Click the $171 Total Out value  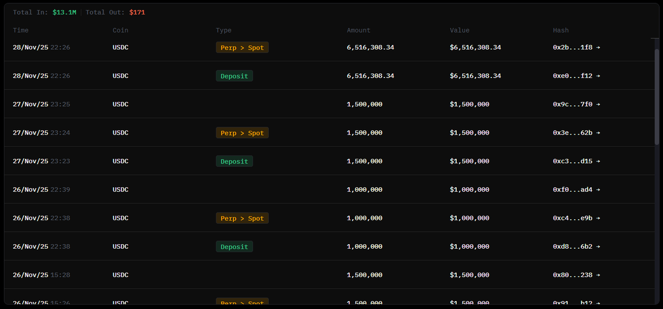click(x=137, y=12)
